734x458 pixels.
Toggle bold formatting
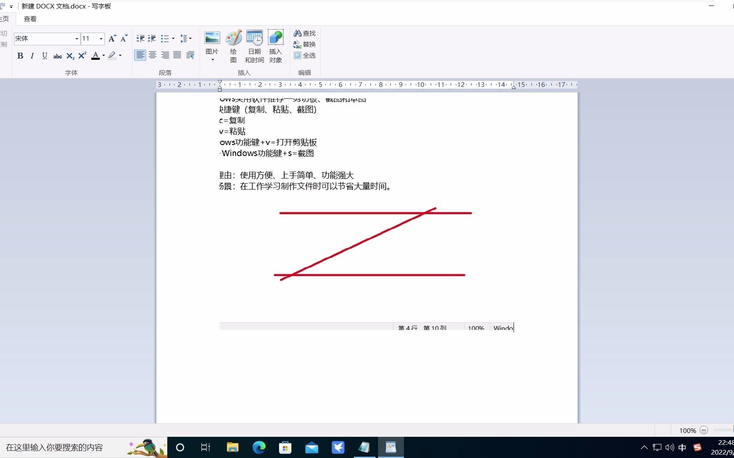pyautogui.click(x=20, y=56)
